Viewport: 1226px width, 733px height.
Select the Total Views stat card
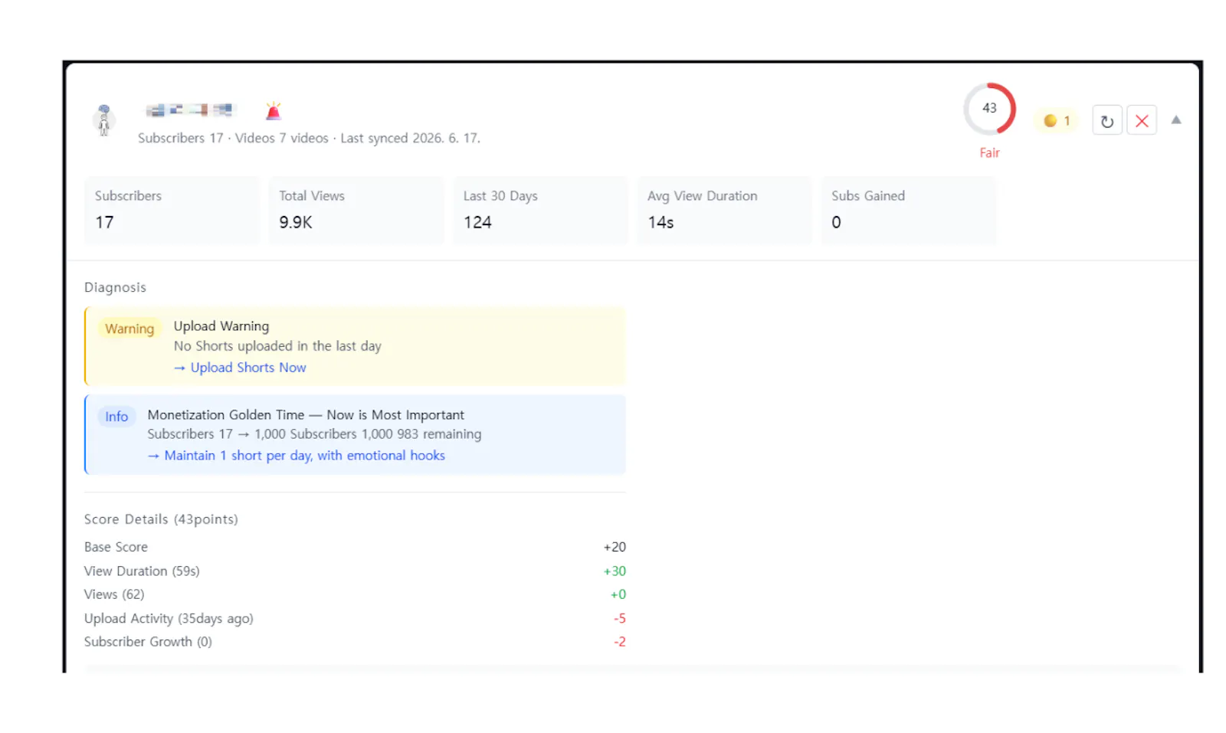(356, 211)
